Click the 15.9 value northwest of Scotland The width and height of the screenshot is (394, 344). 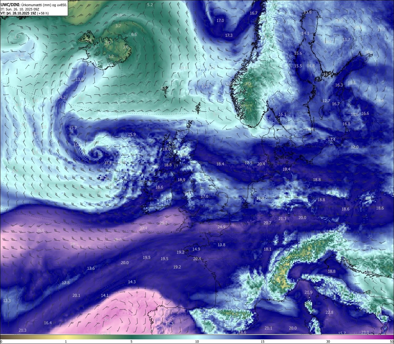click(x=132, y=135)
